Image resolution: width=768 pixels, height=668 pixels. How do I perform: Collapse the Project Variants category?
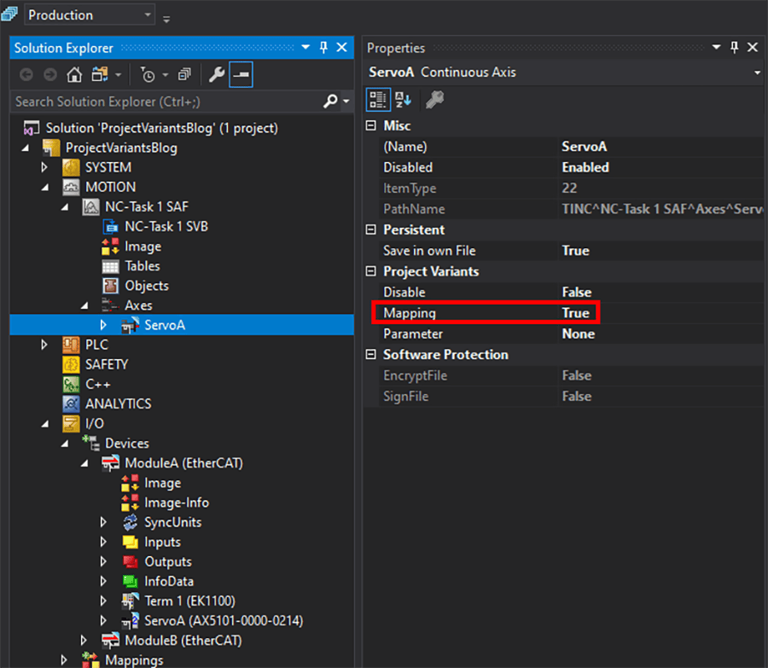371,271
